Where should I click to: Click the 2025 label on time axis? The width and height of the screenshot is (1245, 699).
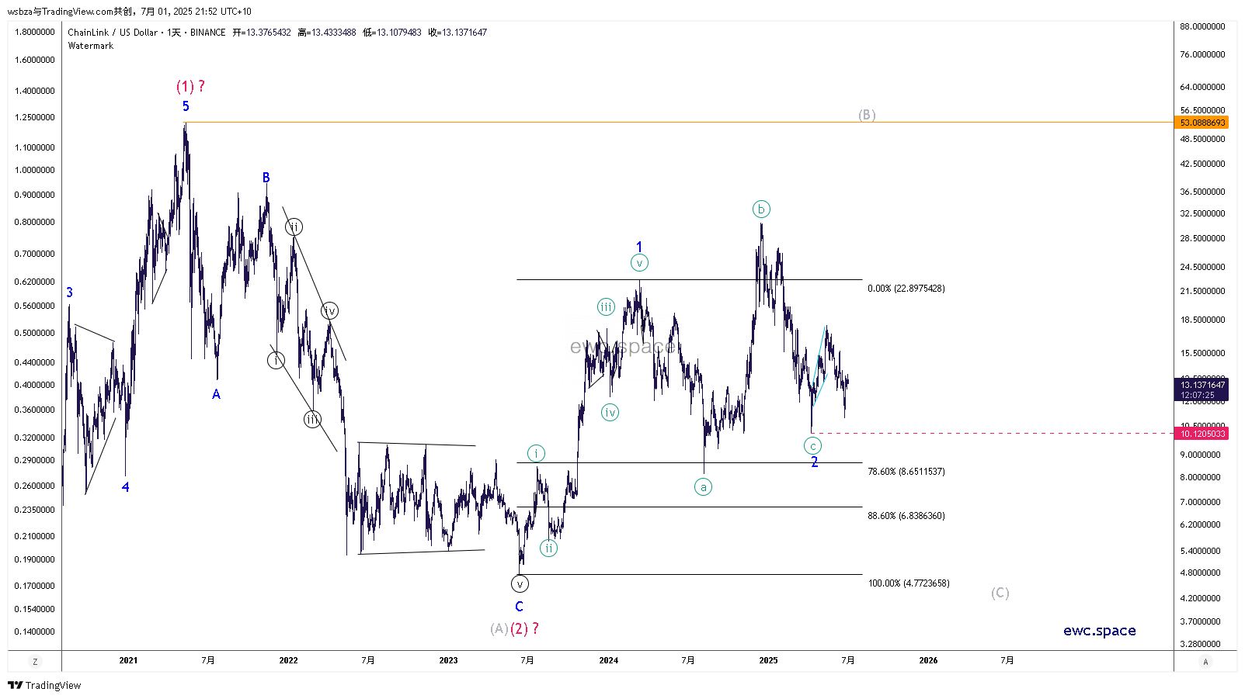768,661
